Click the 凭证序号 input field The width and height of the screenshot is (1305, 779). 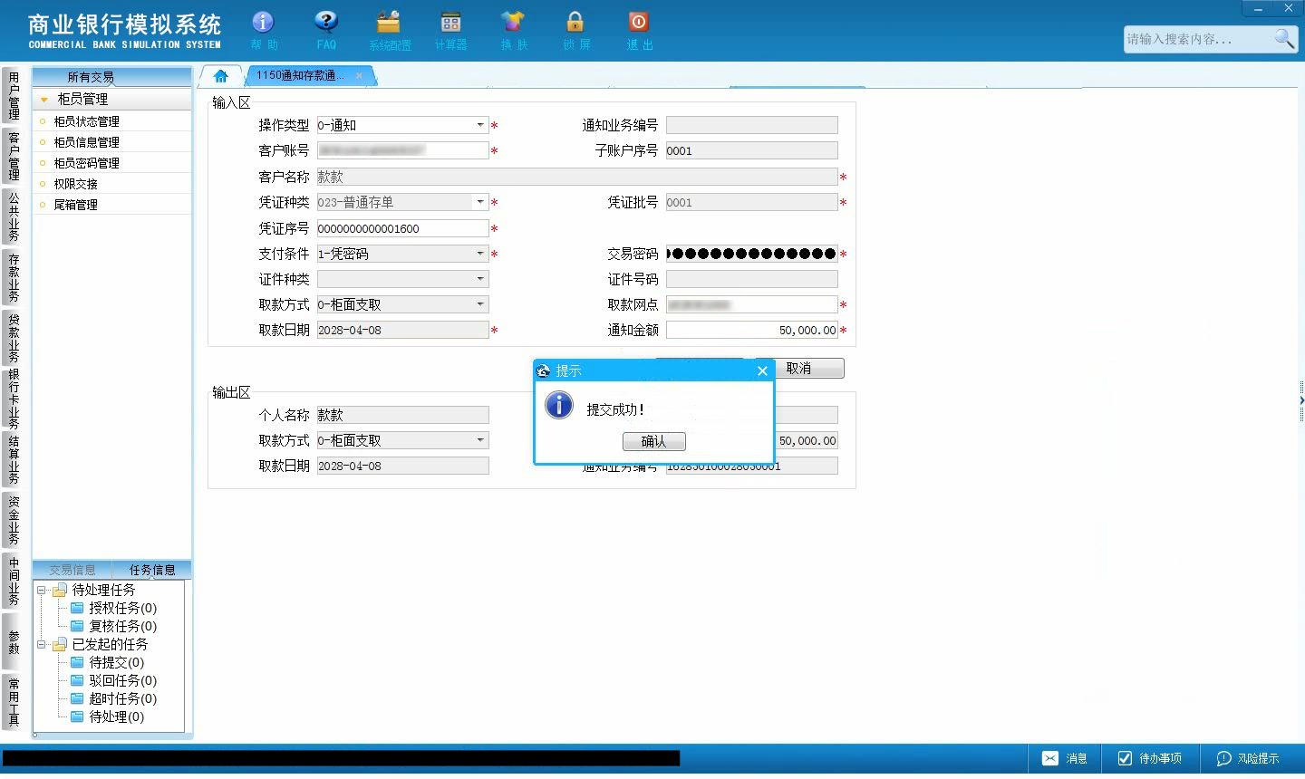click(x=402, y=228)
